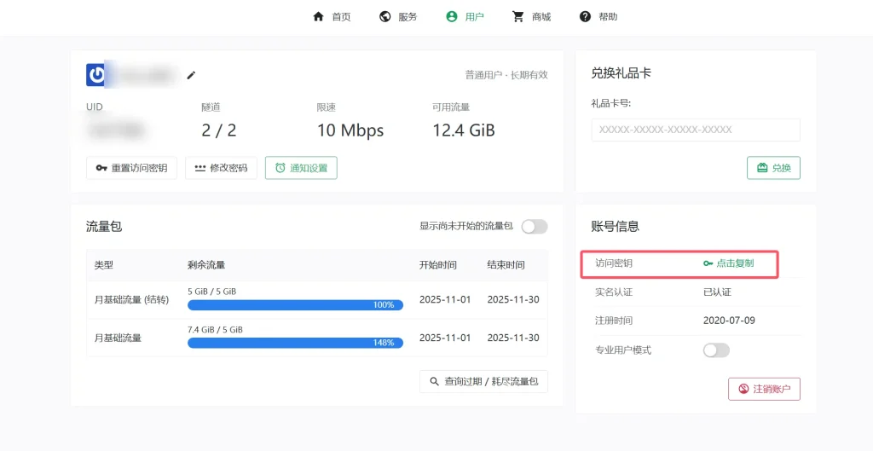Click the 148% traffic progress bar

click(295, 343)
